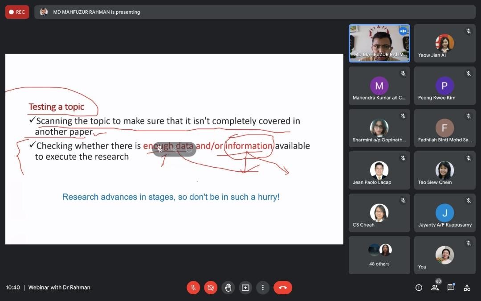Click the presenter's avatar in the presenting banner

coord(44,12)
